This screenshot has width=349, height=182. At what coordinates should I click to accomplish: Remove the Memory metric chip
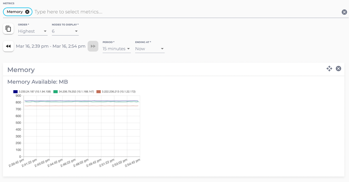(x=27, y=12)
